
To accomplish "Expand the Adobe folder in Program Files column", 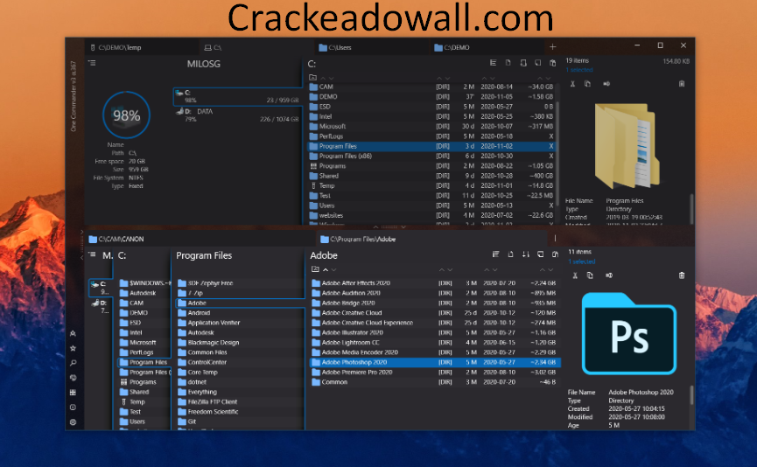I will coord(197,303).
